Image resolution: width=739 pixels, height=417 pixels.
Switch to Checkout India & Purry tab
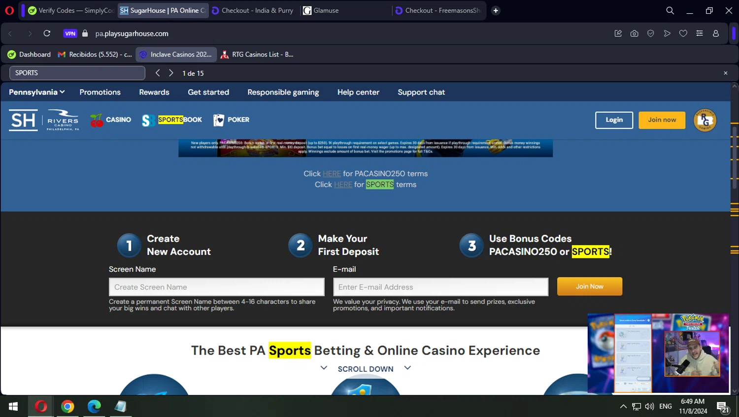pyautogui.click(x=253, y=10)
